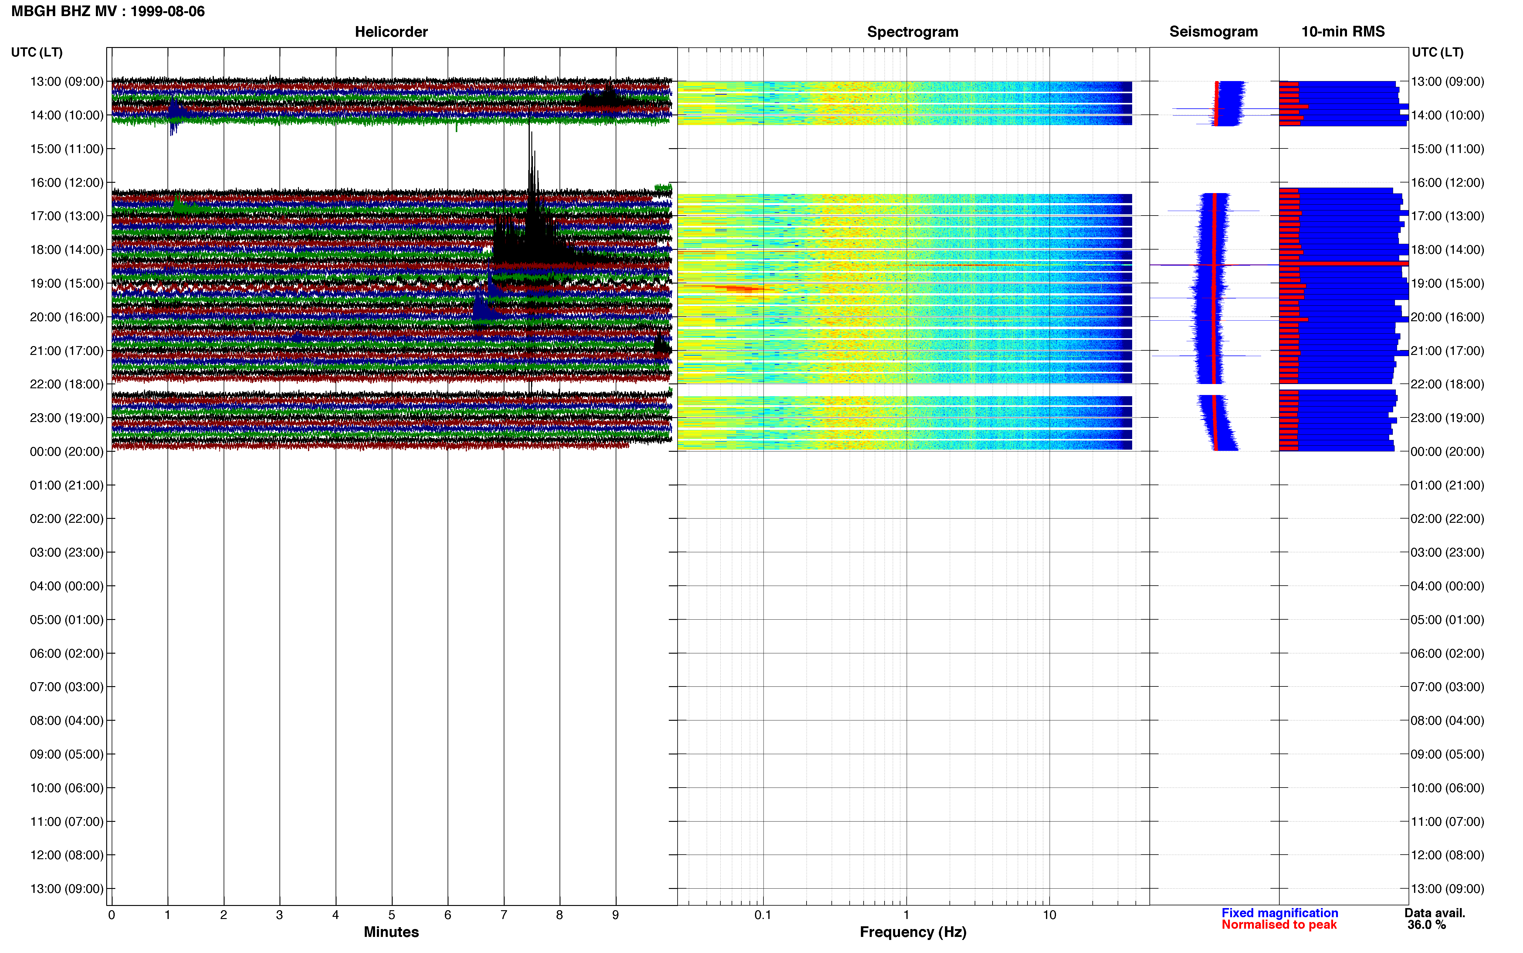Click the 'Seismogram' panel heading

1213,32
